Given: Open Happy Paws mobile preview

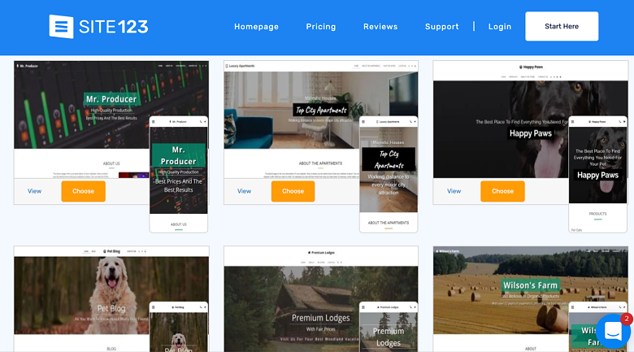Looking at the screenshot, I should tap(597, 175).
